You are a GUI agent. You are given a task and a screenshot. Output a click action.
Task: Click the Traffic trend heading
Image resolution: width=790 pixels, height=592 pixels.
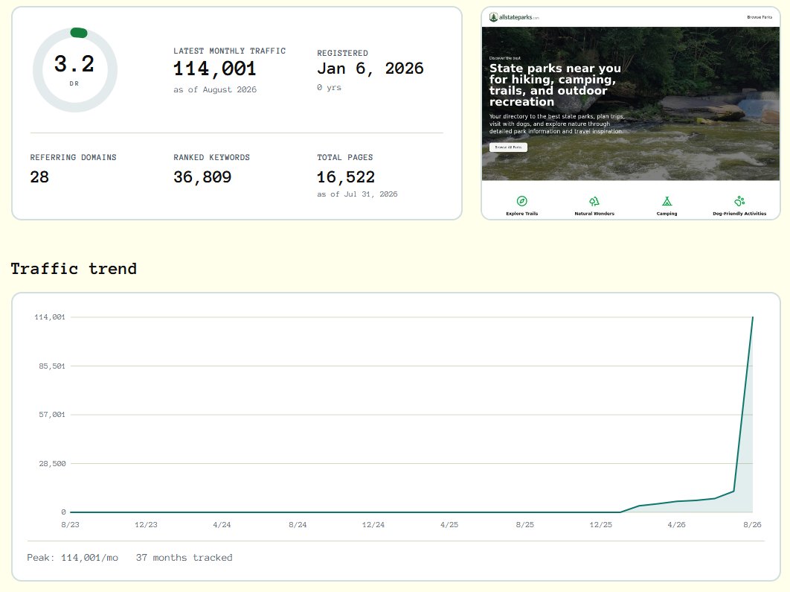[74, 269]
